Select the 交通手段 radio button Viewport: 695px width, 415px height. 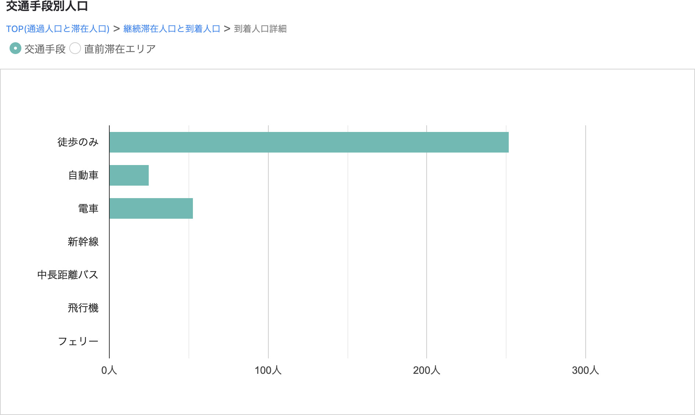[x=15, y=49]
